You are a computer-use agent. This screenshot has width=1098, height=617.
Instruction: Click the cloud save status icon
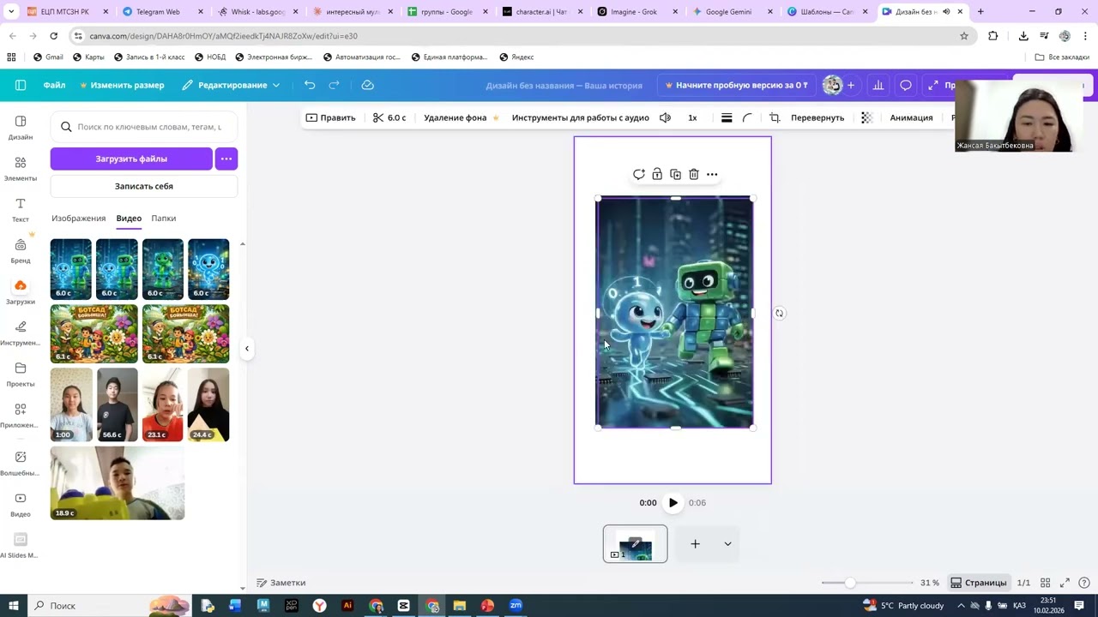pyautogui.click(x=368, y=85)
